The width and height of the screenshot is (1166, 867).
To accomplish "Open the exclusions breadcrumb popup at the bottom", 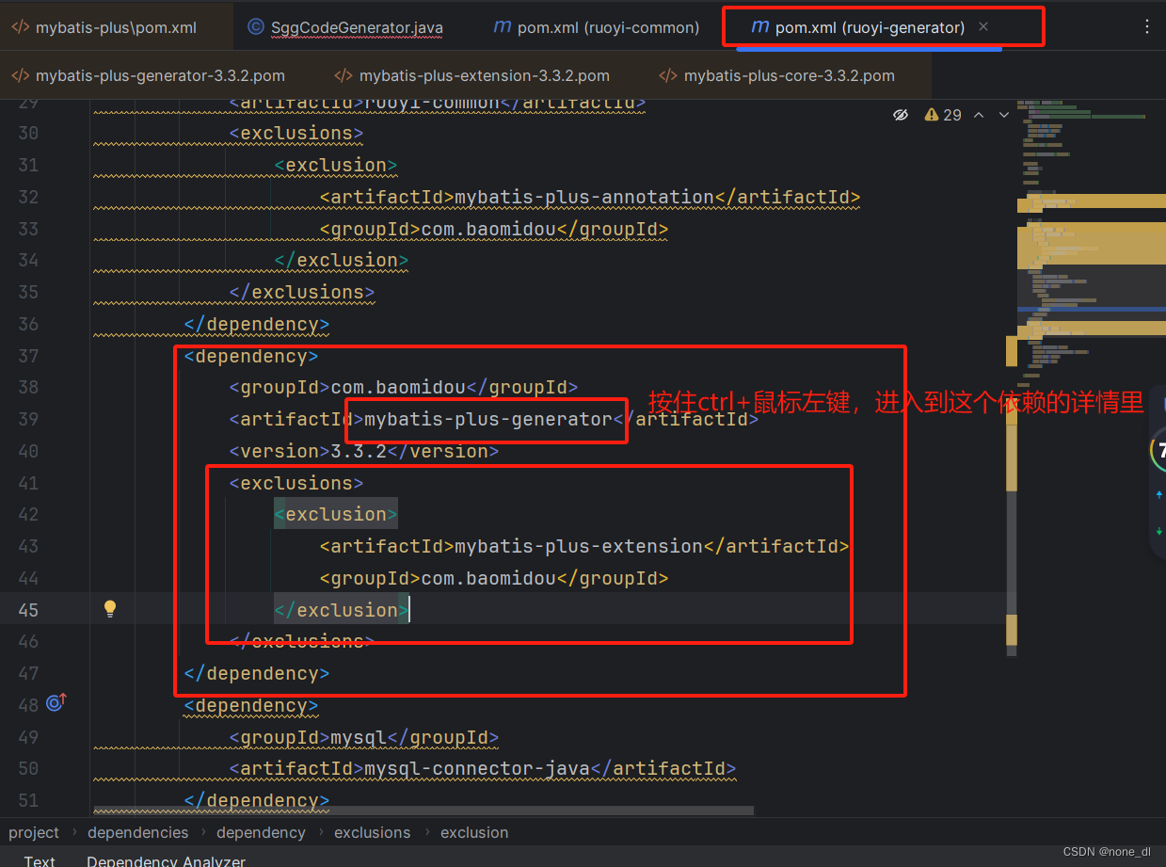I will point(372,832).
